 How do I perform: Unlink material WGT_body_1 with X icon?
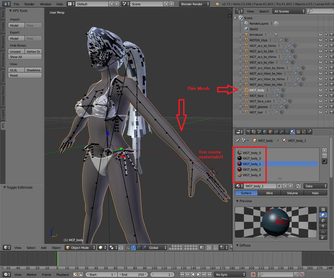click(x=290, y=186)
